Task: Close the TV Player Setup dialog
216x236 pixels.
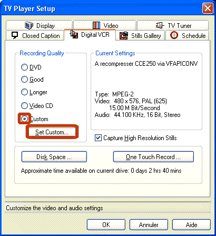Action: pyautogui.click(x=208, y=8)
